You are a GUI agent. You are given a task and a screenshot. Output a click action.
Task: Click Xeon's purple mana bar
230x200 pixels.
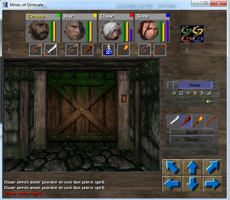pos(167,31)
